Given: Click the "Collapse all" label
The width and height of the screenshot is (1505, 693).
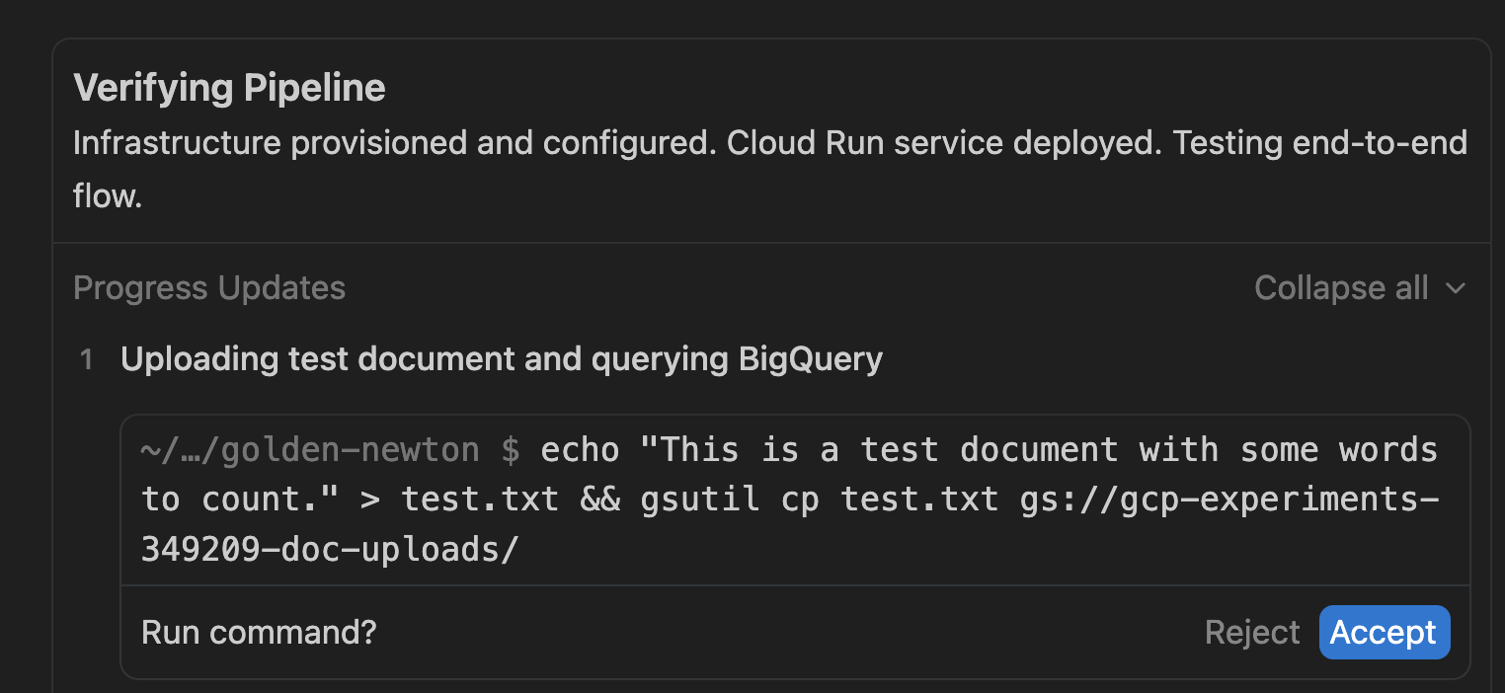Looking at the screenshot, I should (x=1341, y=288).
